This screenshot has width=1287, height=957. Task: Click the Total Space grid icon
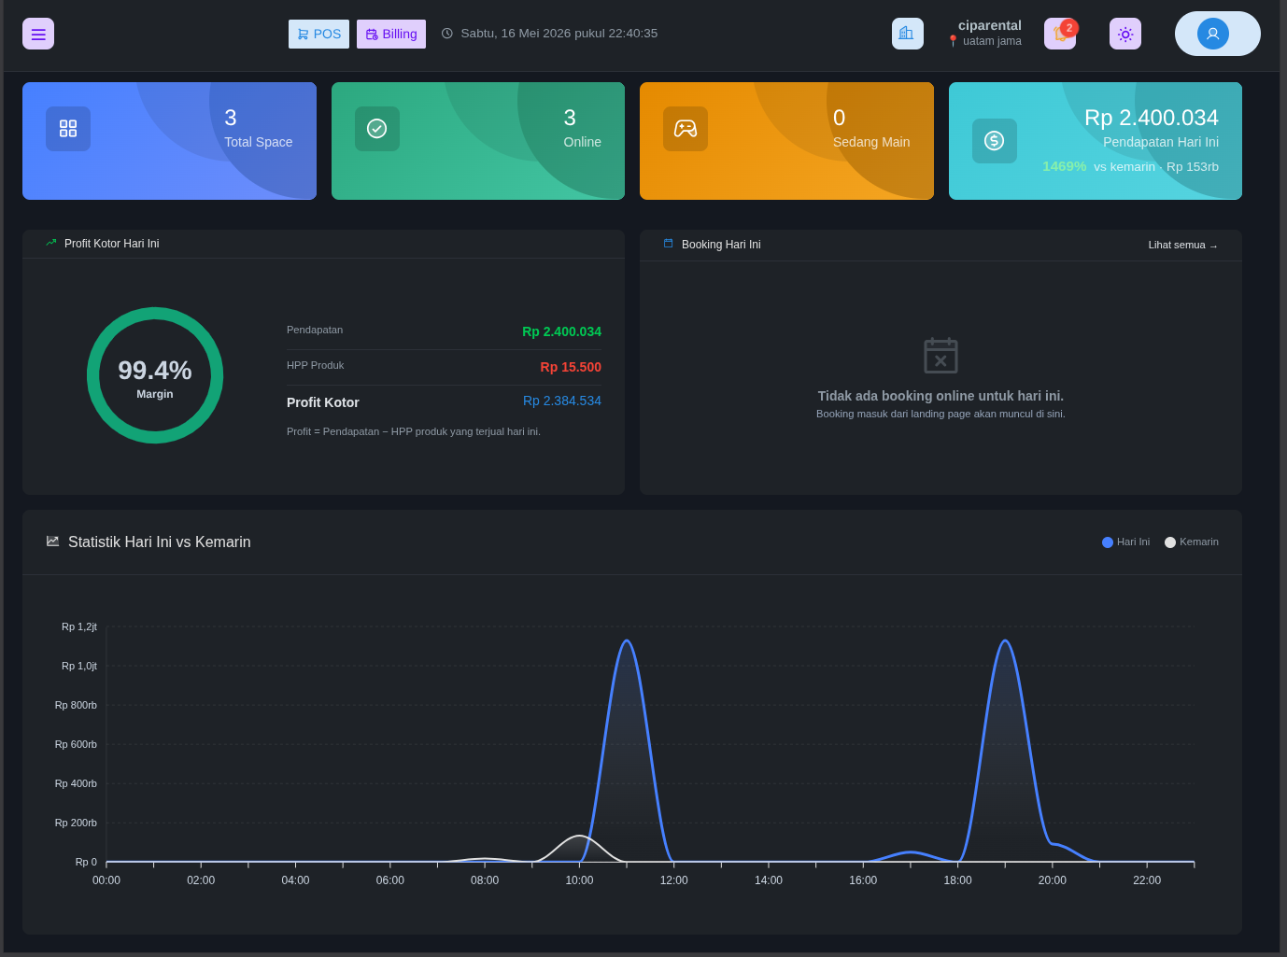coord(68,129)
